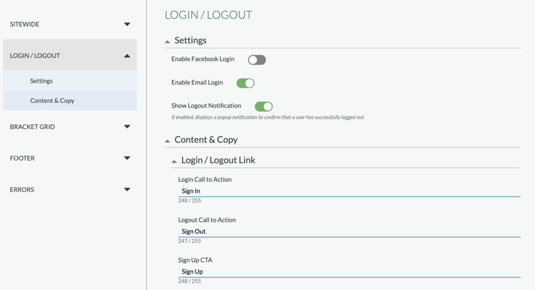Collapse the Settings section heading triangle
Viewport: 535px width, 290px height.
(167, 41)
